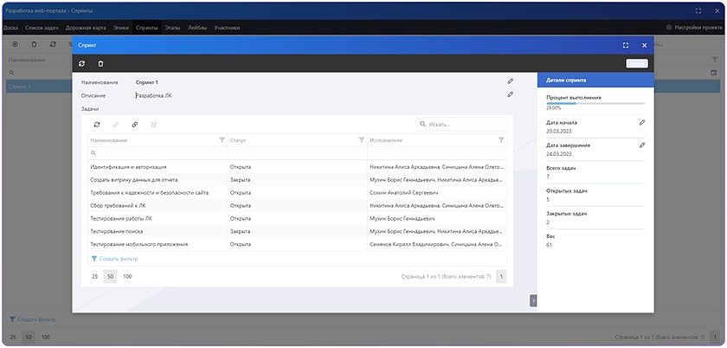The image size is (727, 348).
Task: Open Настройки проекта
Action: pos(693,28)
